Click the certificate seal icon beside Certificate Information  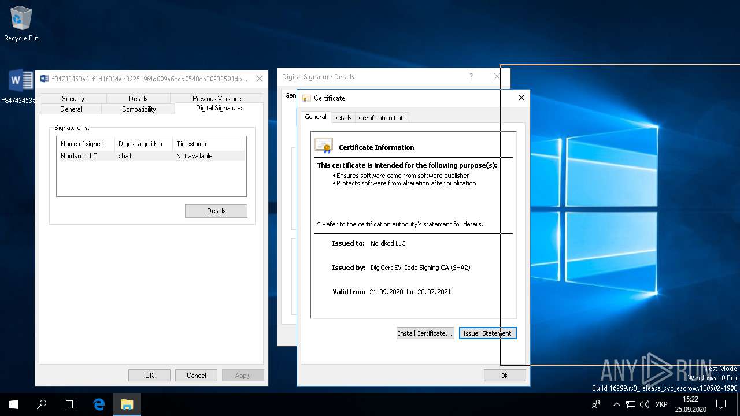tap(324, 146)
